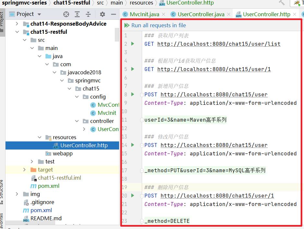Click resources breadcrumb

coord(141,3)
